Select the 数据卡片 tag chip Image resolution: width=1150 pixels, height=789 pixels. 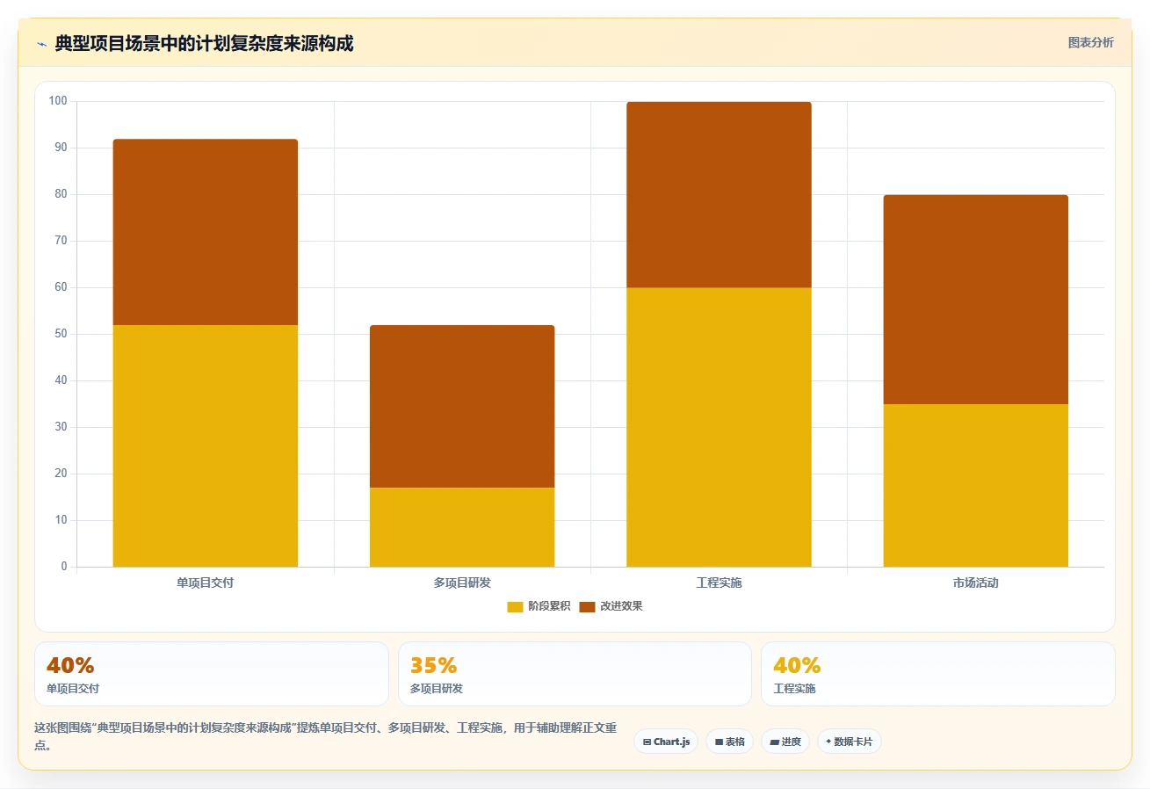point(849,742)
